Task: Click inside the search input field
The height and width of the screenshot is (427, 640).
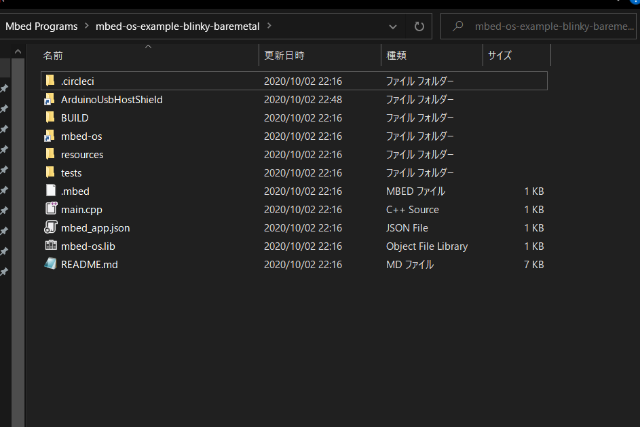Action: [x=536, y=26]
